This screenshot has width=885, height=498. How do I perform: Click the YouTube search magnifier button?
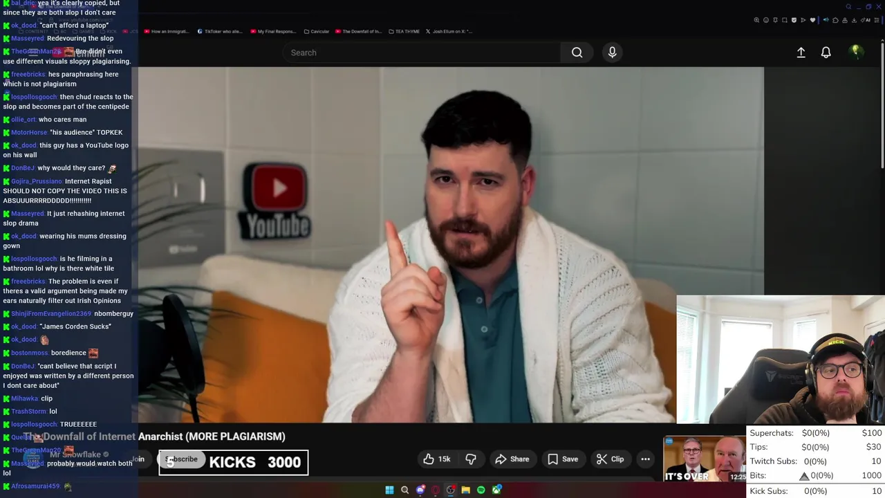coord(577,53)
